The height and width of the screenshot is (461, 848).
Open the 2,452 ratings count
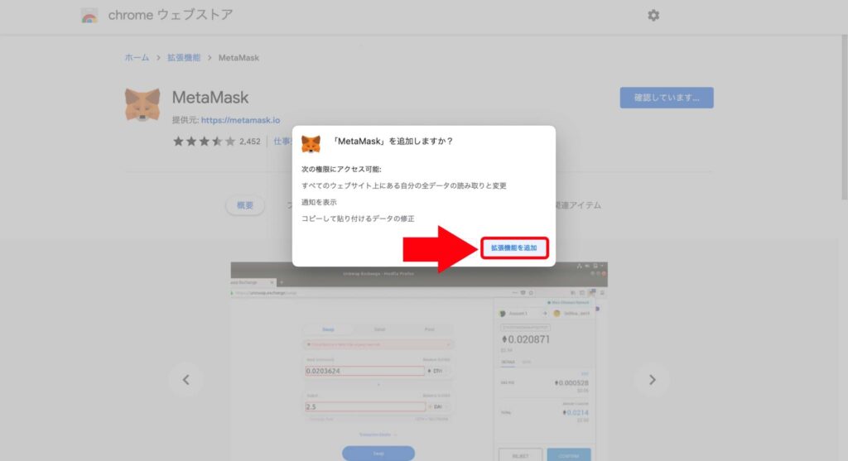click(x=250, y=142)
